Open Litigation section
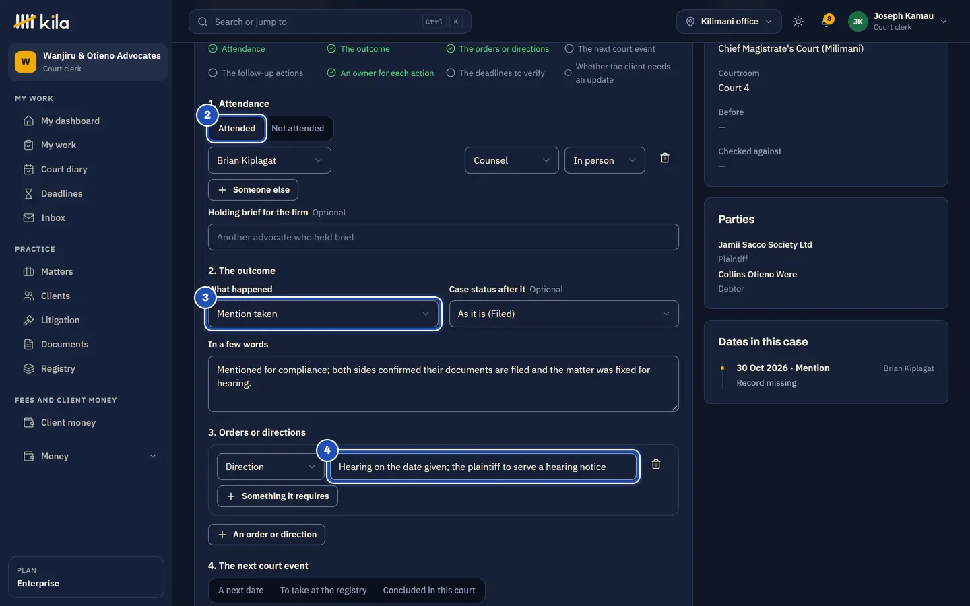This screenshot has width=970, height=606. [x=86, y=320]
